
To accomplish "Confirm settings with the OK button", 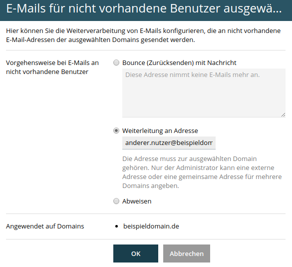I will [x=136, y=253].
